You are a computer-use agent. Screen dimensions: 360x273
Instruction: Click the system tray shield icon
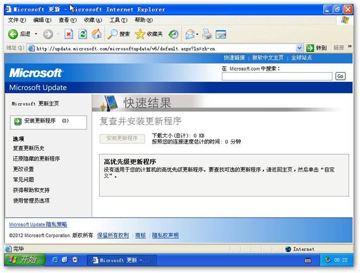(x=327, y=260)
